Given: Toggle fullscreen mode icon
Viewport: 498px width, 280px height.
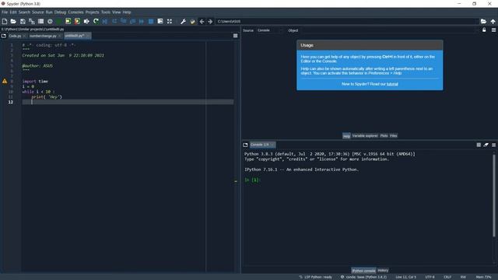Looking at the screenshot, I should click(x=170, y=21).
